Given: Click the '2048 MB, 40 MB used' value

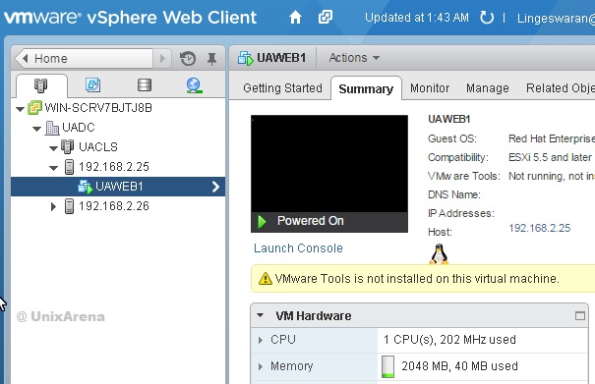Looking at the screenshot, I should tap(459, 366).
